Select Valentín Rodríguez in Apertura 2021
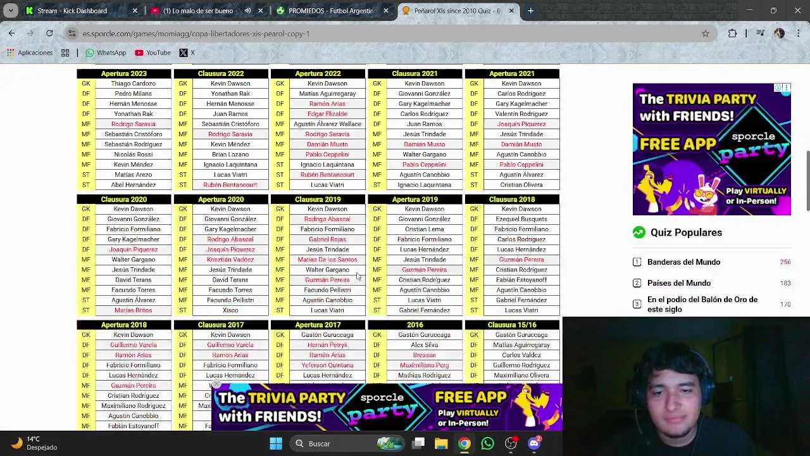Screen dimensions: 810x456 click(521, 114)
